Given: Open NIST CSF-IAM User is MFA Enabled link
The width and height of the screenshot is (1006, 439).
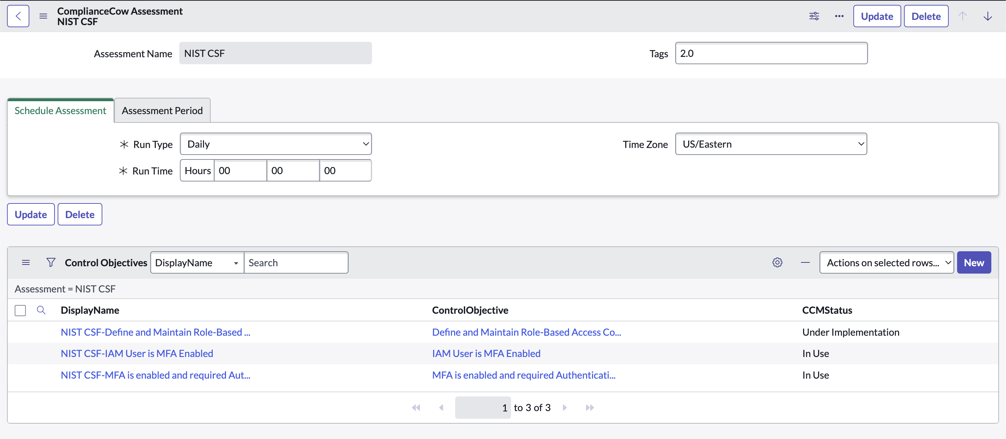Looking at the screenshot, I should (x=137, y=353).
